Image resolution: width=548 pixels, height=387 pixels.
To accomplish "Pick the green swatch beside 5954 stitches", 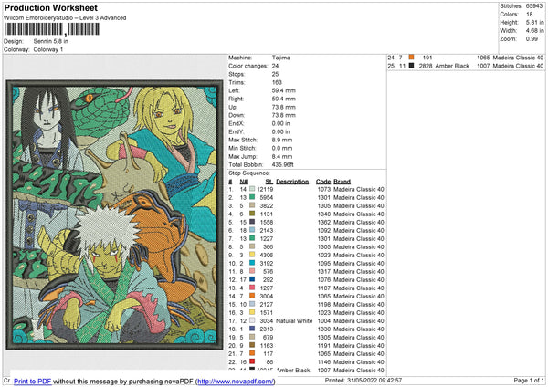I will (252, 197).
